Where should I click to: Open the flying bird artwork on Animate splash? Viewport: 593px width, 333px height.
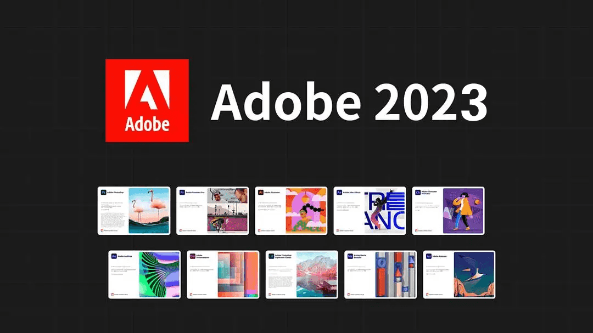click(x=474, y=274)
